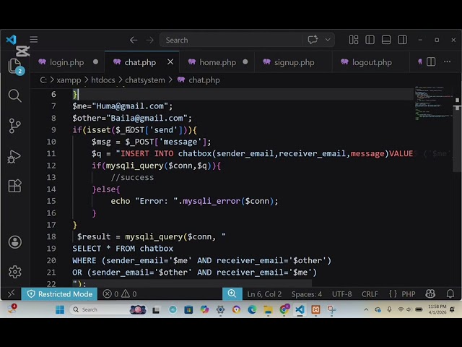
Task: Split the editor to the right
Action: pos(431,62)
